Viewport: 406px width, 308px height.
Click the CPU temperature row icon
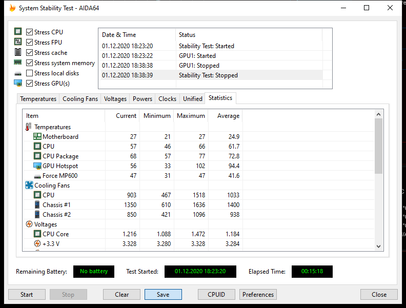coord(37,146)
